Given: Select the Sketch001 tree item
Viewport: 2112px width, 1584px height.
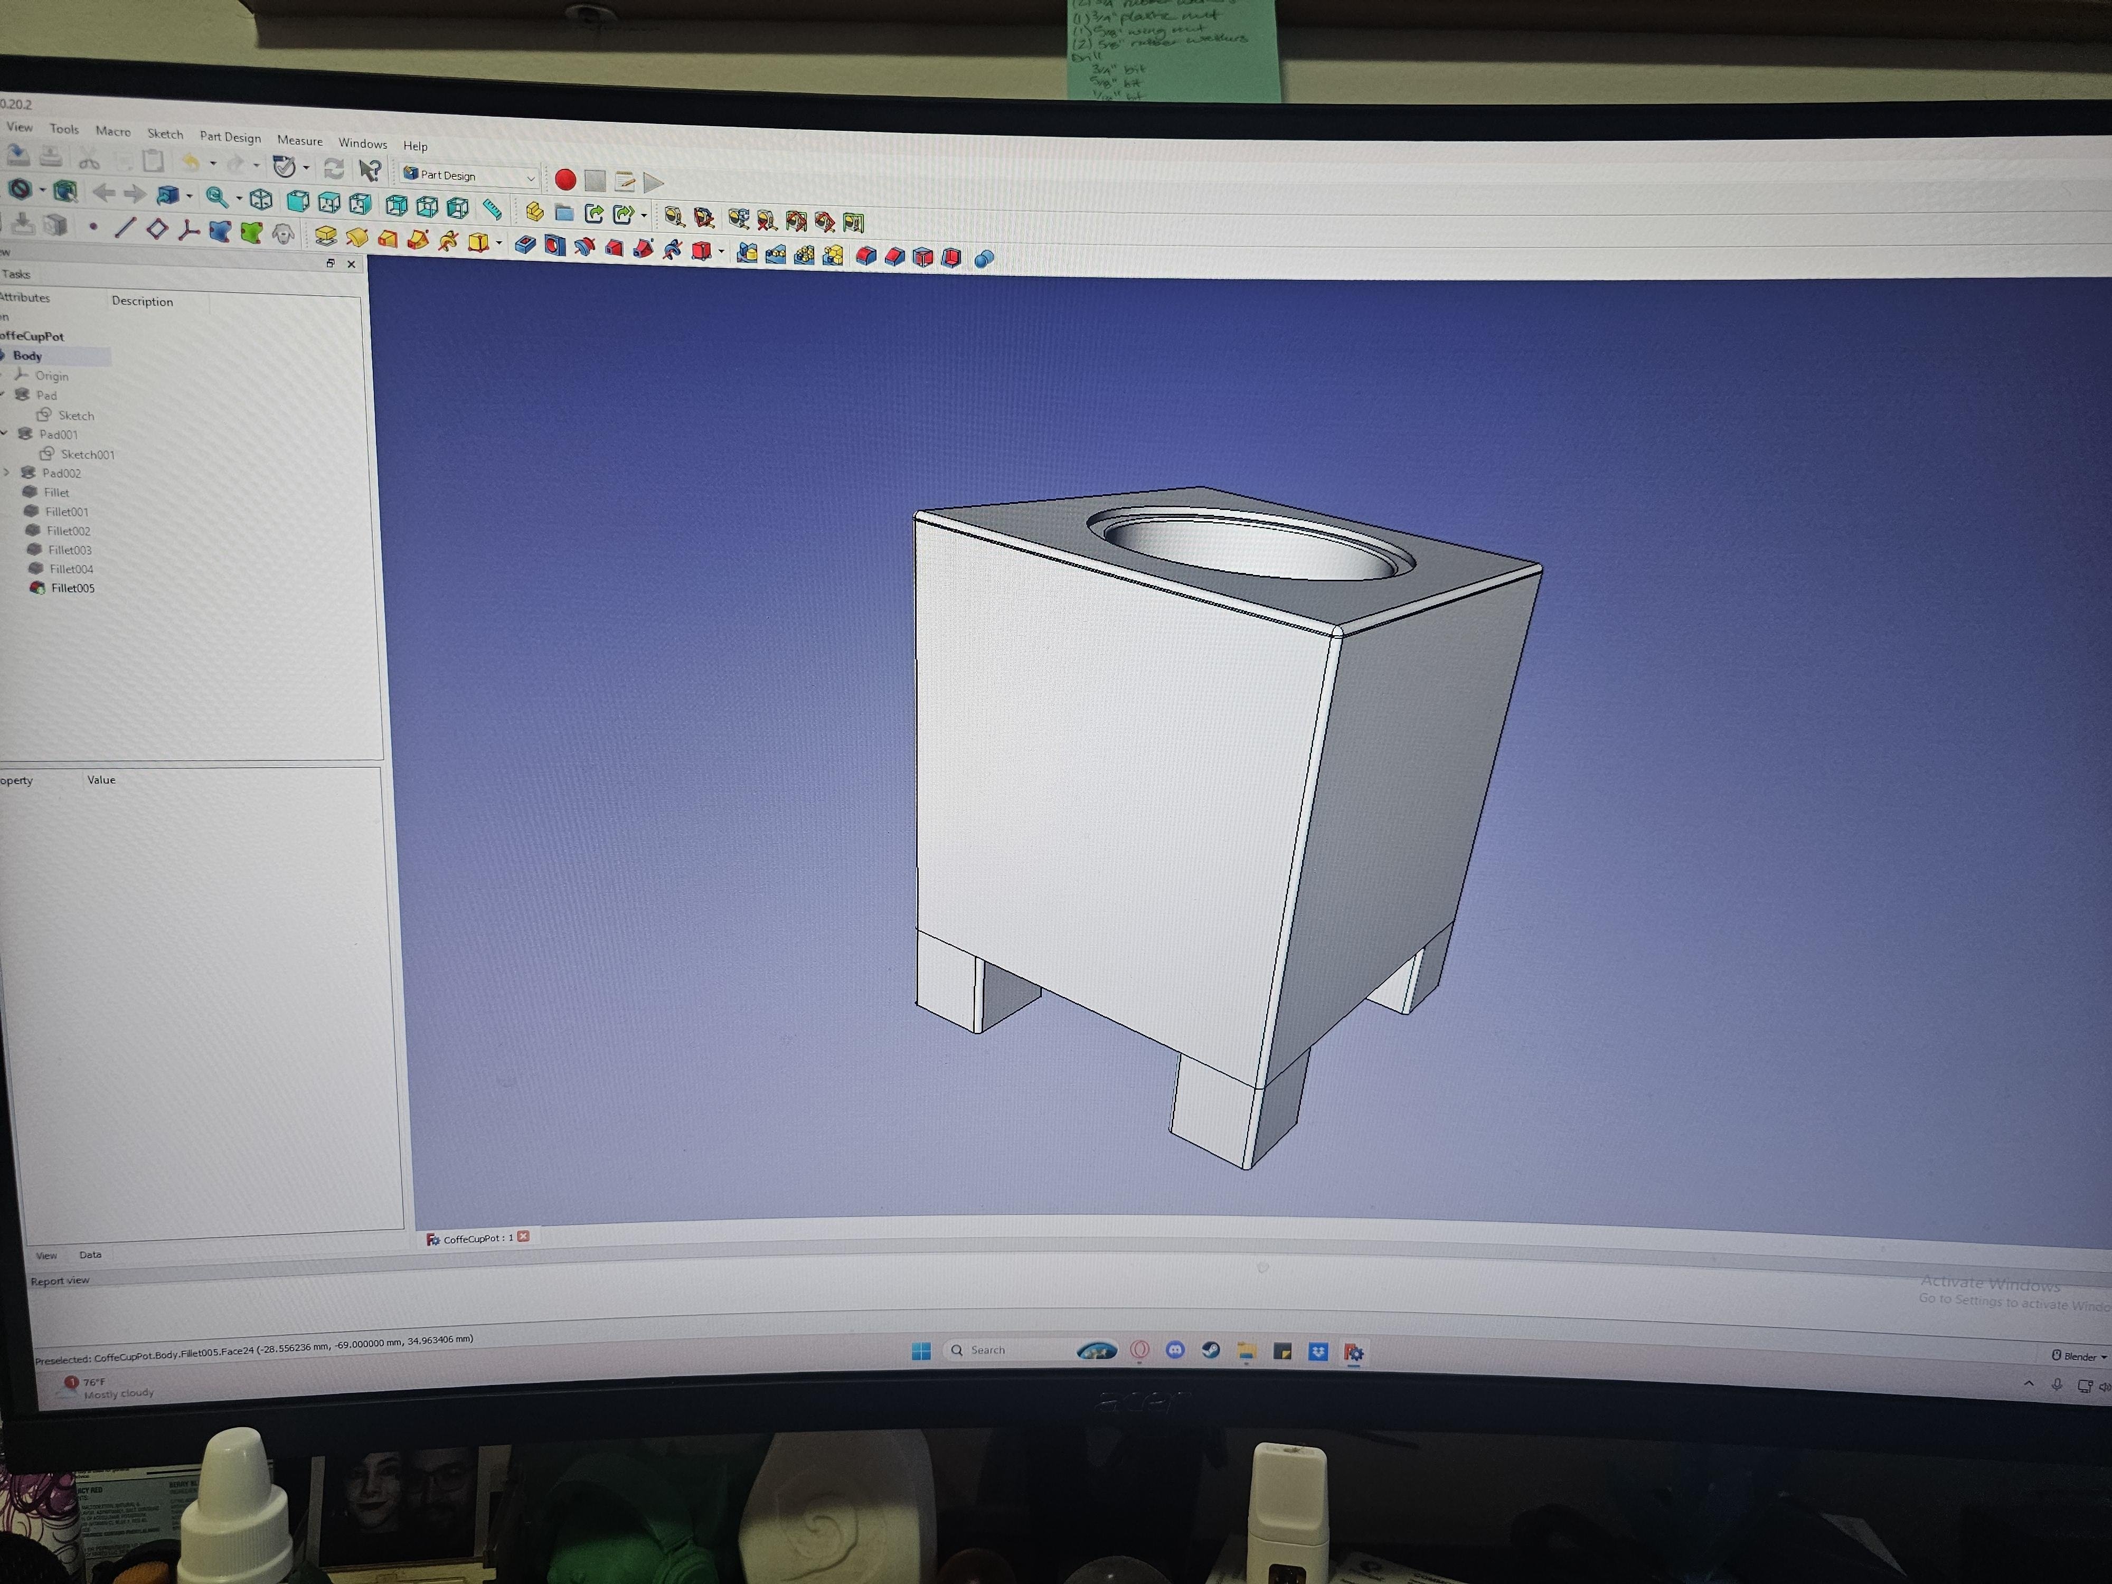Looking at the screenshot, I should tap(77, 455).
